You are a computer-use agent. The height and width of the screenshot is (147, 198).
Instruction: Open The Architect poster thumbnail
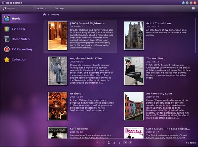(134, 71)
